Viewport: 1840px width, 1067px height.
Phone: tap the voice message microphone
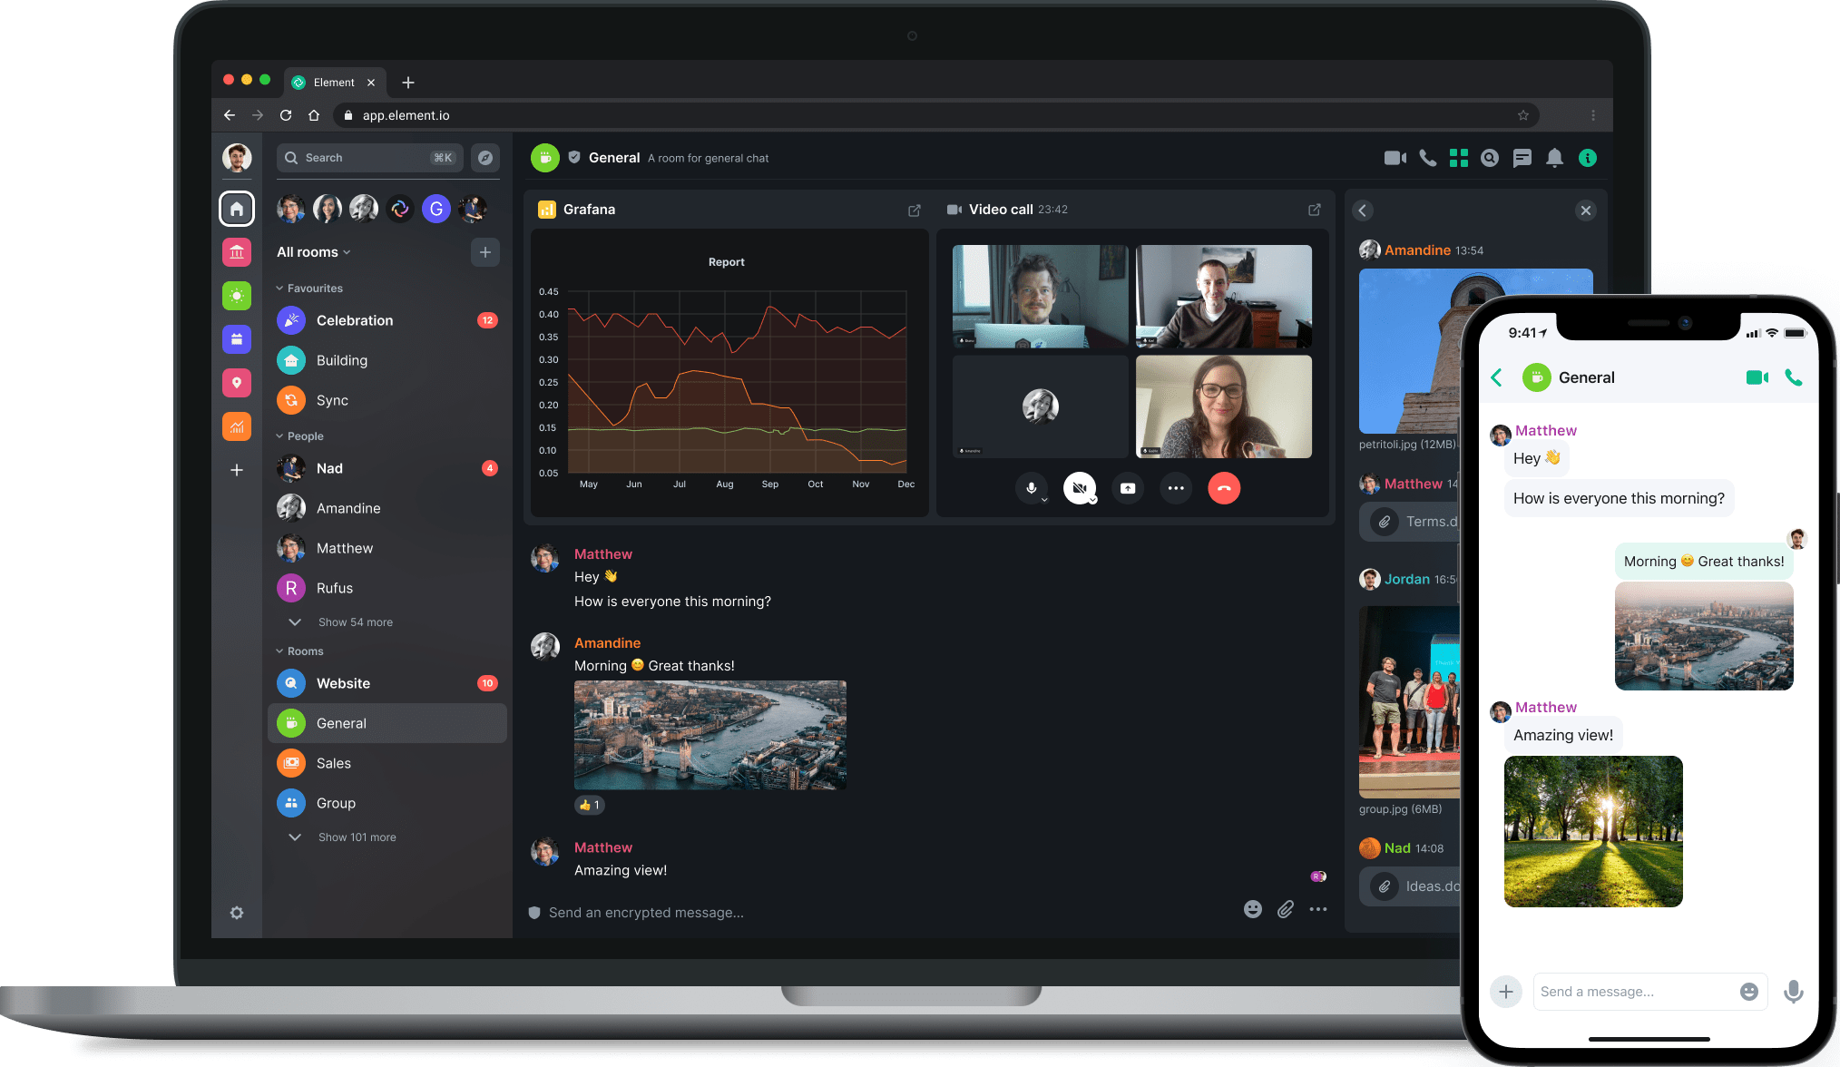1794,992
